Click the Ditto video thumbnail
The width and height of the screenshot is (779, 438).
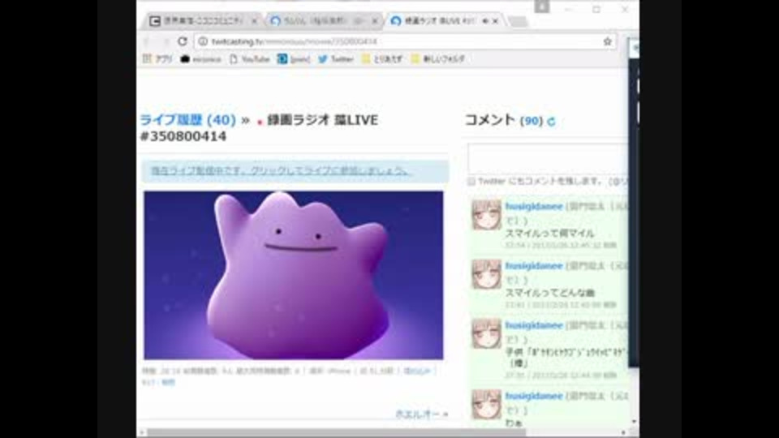click(294, 275)
